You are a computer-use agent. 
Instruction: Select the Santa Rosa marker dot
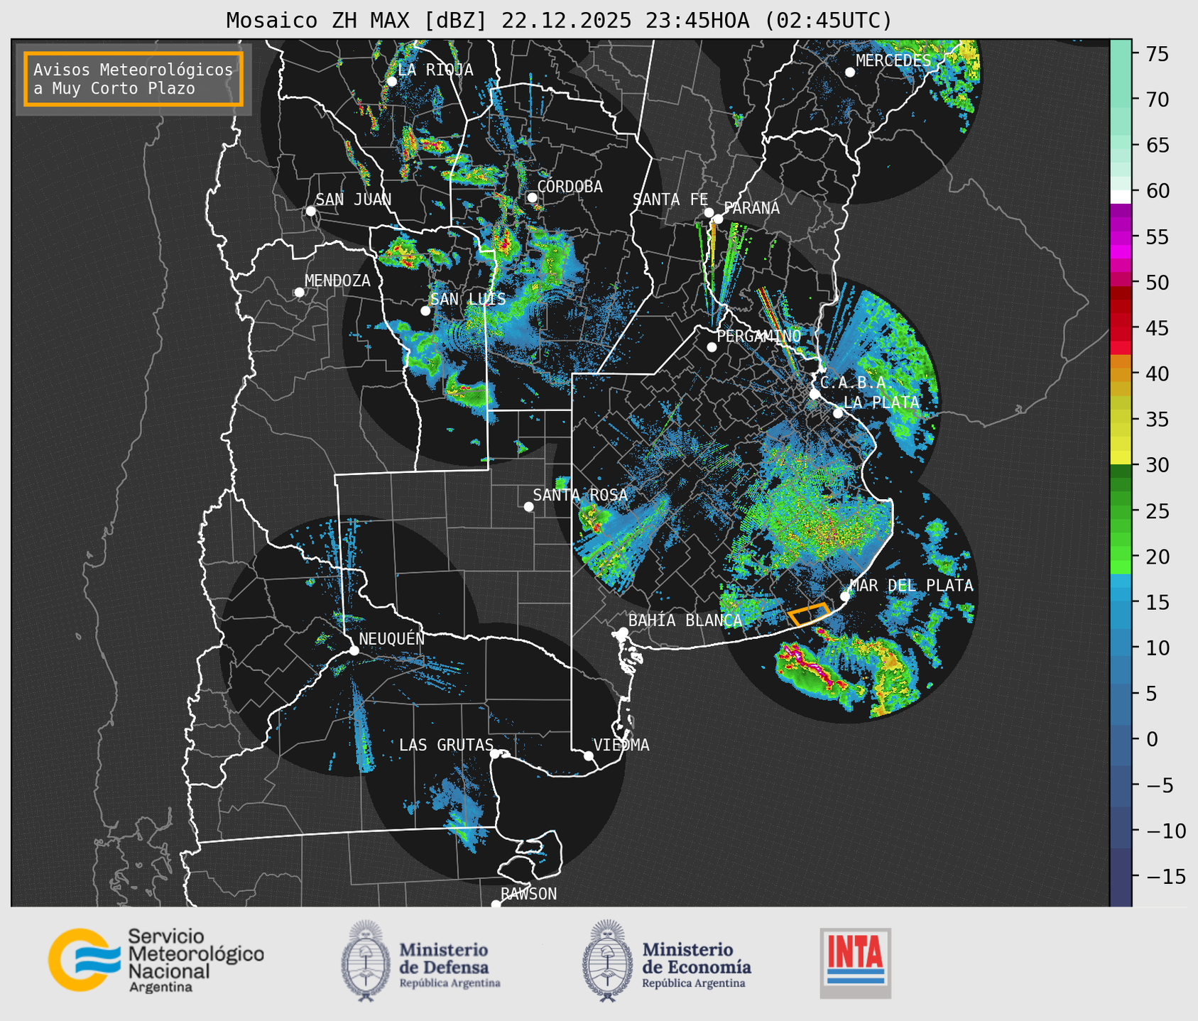pyautogui.click(x=528, y=506)
